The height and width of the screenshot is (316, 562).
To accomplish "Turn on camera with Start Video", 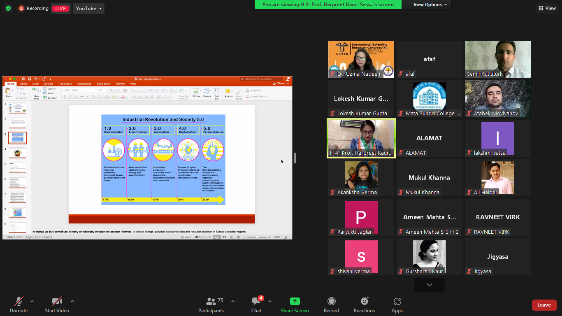I will point(57,305).
